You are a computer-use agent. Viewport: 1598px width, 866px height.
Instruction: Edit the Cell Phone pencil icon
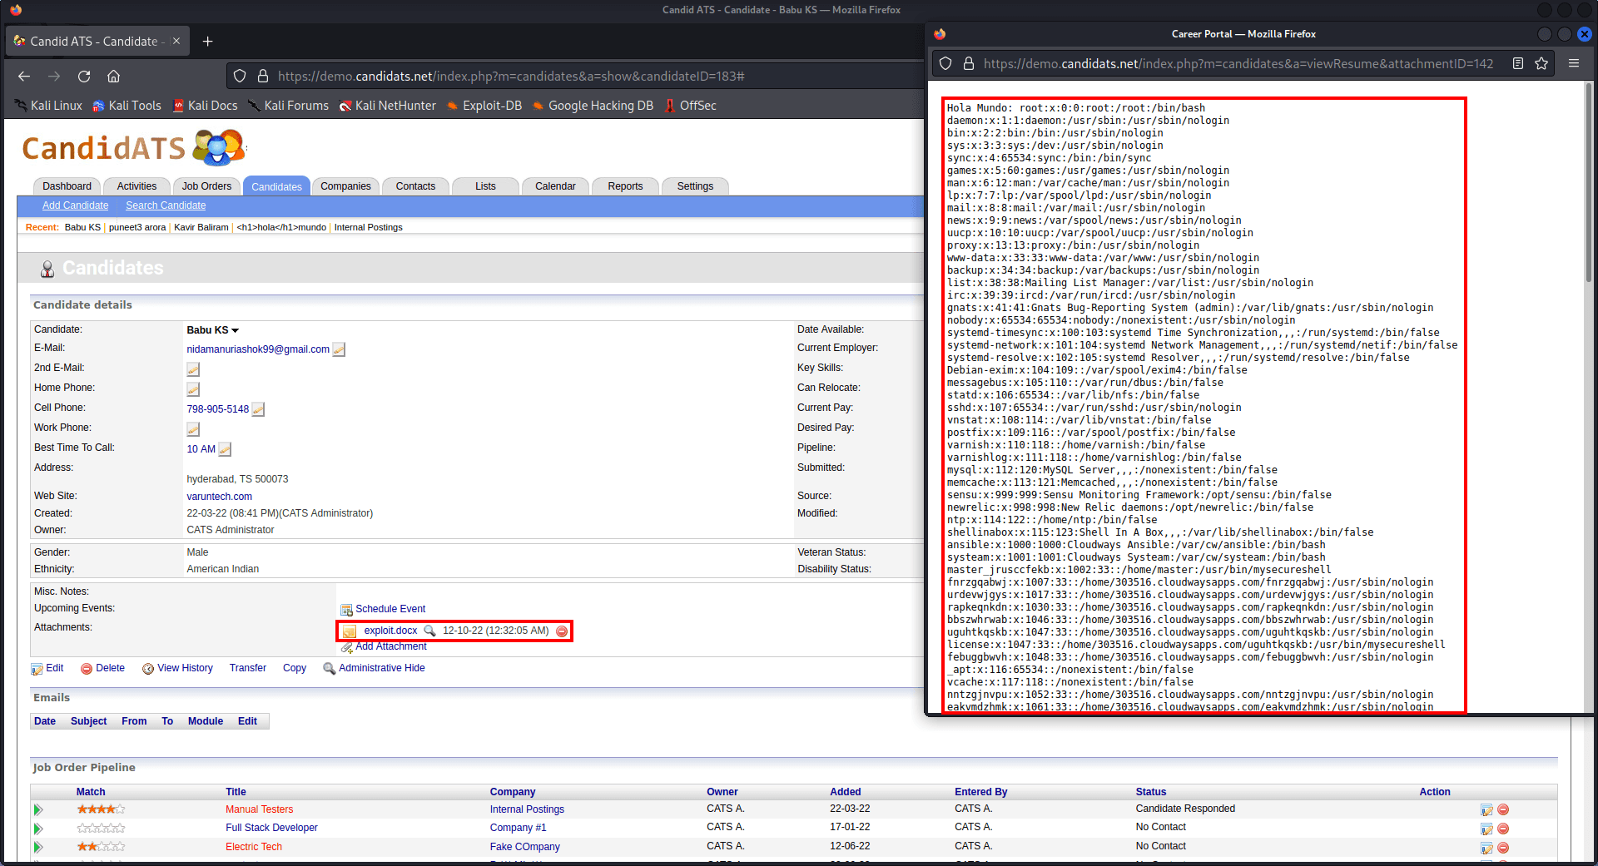pos(258,409)
